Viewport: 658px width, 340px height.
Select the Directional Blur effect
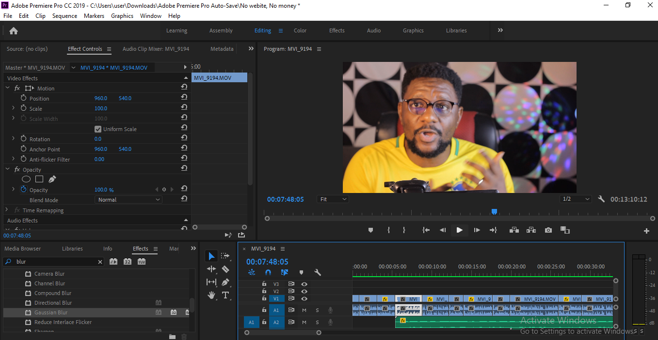pos(53,303)
